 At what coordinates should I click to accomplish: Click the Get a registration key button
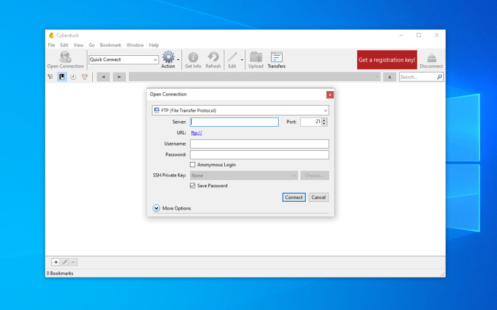[387, 60]
